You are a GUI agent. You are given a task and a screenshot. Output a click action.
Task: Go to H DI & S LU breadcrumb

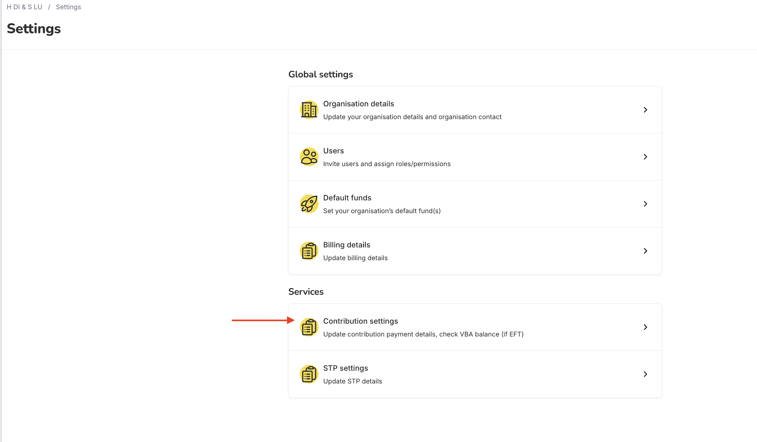point(24,7)
